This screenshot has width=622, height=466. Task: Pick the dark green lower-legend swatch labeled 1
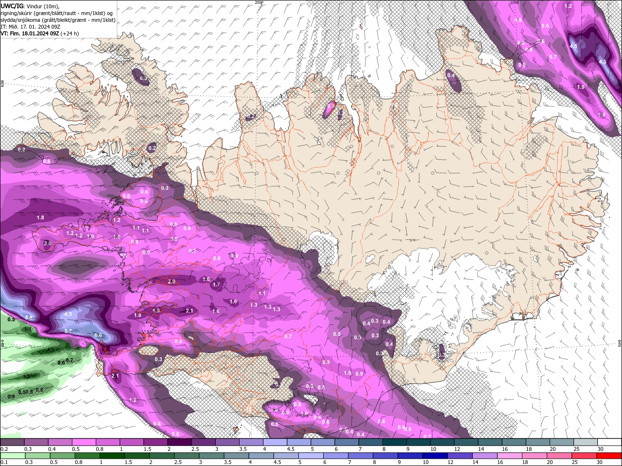(x=112, y=456)
